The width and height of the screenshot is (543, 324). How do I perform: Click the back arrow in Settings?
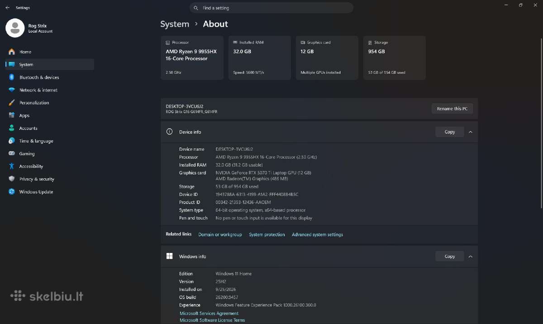tap(7, 8)
